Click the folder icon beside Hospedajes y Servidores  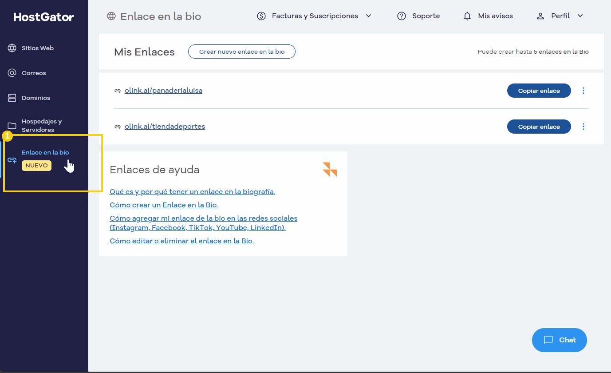[x=12, y=126]
